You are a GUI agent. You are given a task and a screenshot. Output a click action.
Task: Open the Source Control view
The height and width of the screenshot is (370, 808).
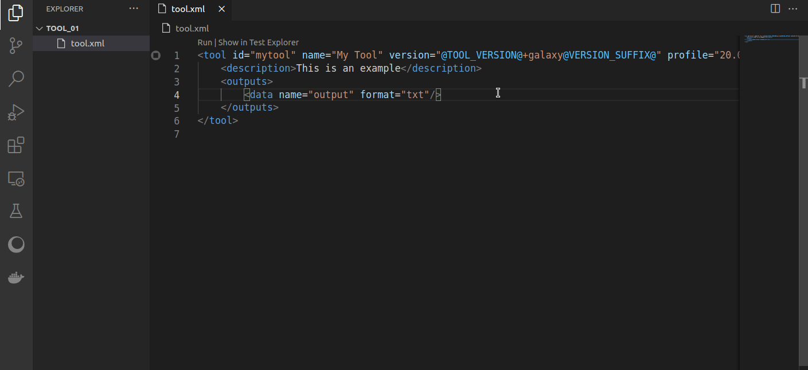[16, 46]
